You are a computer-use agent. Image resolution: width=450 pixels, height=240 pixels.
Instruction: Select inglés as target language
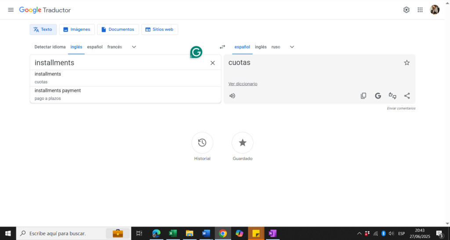(261, 47)
